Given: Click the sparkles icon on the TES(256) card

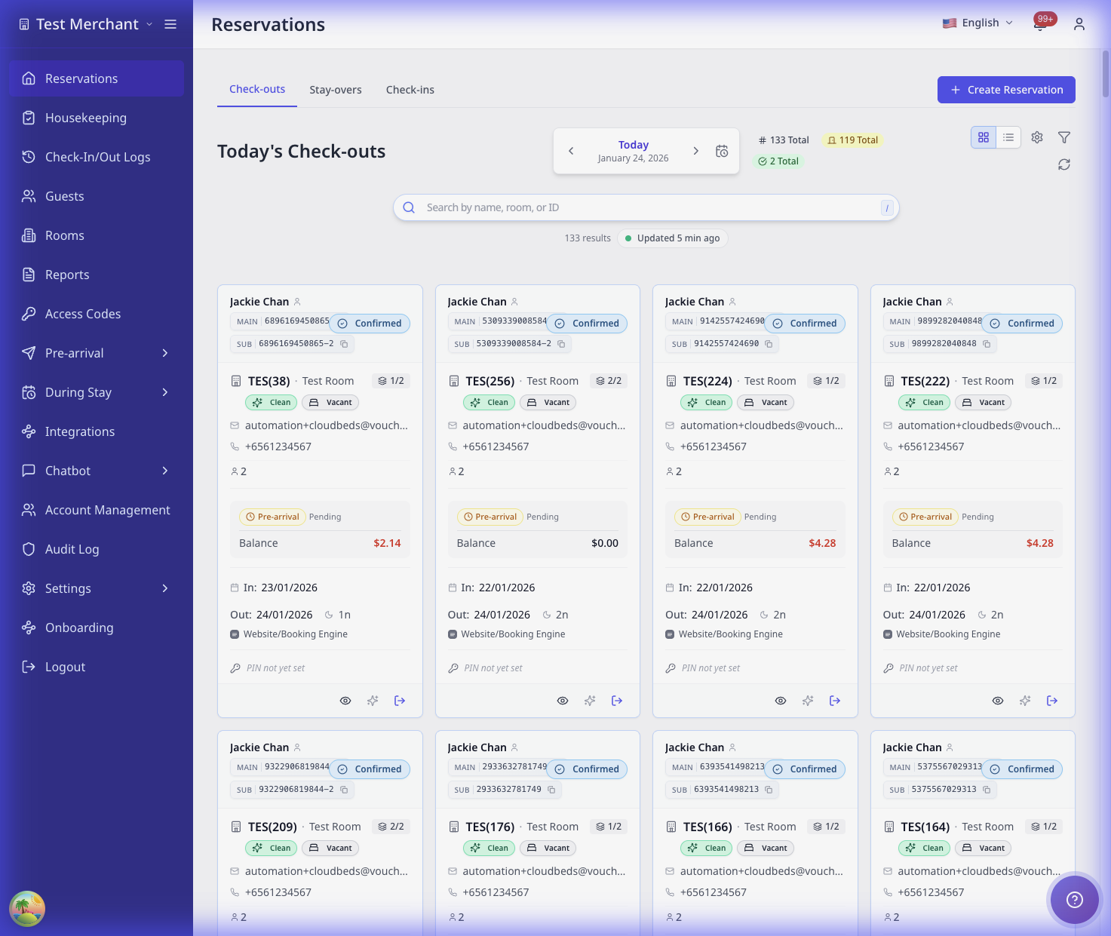Looking at the screenshot, I should tap(590, 701).
